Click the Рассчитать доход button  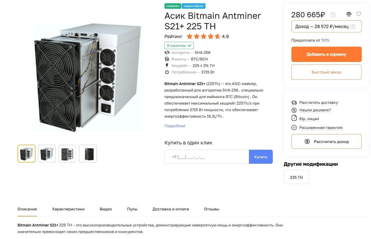pos(326,142)
